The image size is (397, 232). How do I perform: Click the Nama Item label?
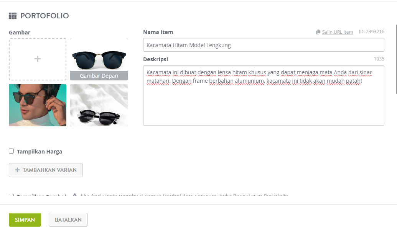(158, 32)
